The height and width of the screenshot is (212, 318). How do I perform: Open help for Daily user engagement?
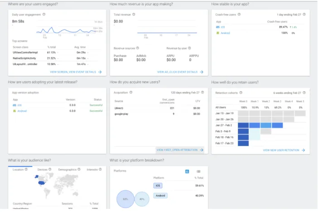click(x=44, y=15)
